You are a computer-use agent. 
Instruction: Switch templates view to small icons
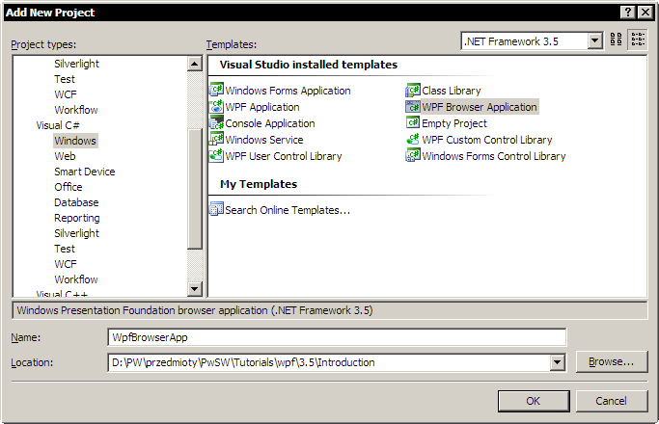pos(638,40)
